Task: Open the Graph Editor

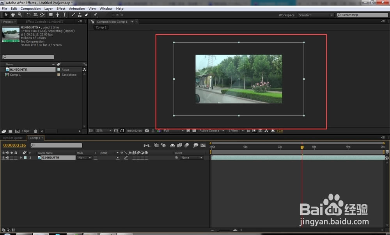Action: pyautogui.click(x=203, y=145)
